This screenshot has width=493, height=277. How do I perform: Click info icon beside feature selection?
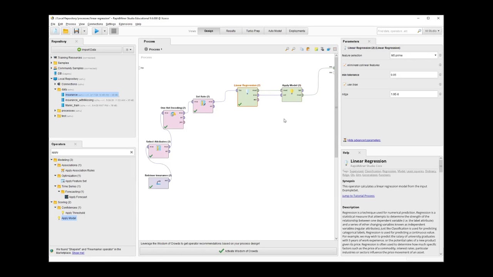(440, 55)
